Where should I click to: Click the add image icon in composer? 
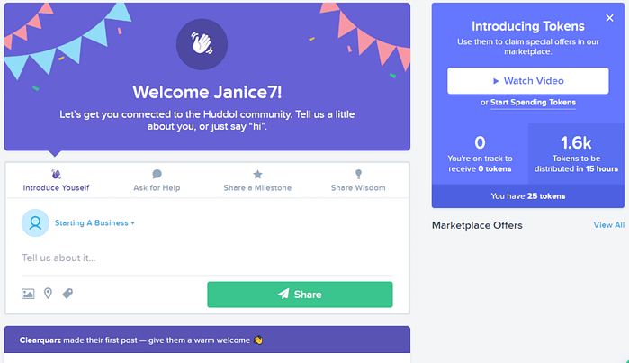pos(28,294)
